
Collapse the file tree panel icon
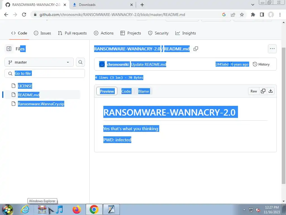pyautogui.click(x=9, y=49)
